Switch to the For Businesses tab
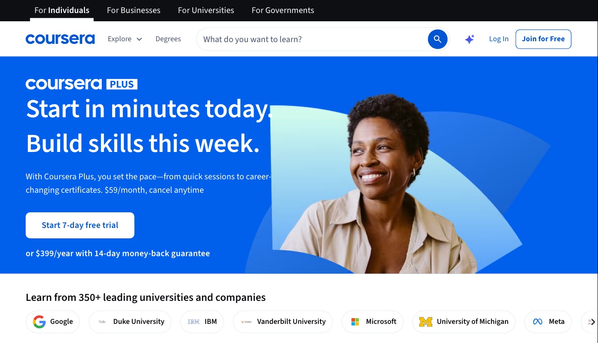The height and width of the screenshot is (343, 598). (x=134, y=10)
